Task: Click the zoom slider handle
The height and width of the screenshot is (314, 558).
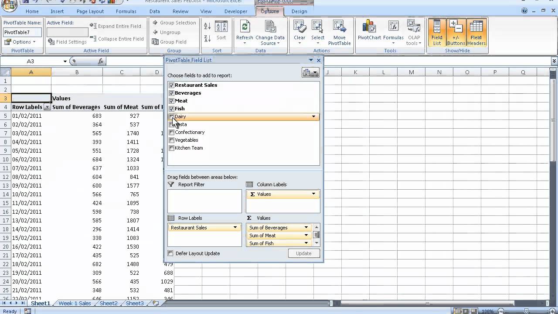Action: [x=527, y=311]
